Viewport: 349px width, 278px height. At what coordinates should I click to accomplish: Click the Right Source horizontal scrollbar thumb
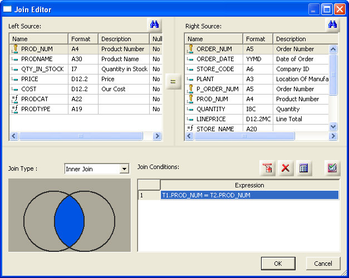tap(244, 136)
